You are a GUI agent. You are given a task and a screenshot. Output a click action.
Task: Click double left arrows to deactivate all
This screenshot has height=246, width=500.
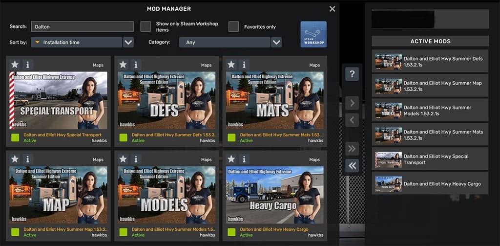pos(352,166)
